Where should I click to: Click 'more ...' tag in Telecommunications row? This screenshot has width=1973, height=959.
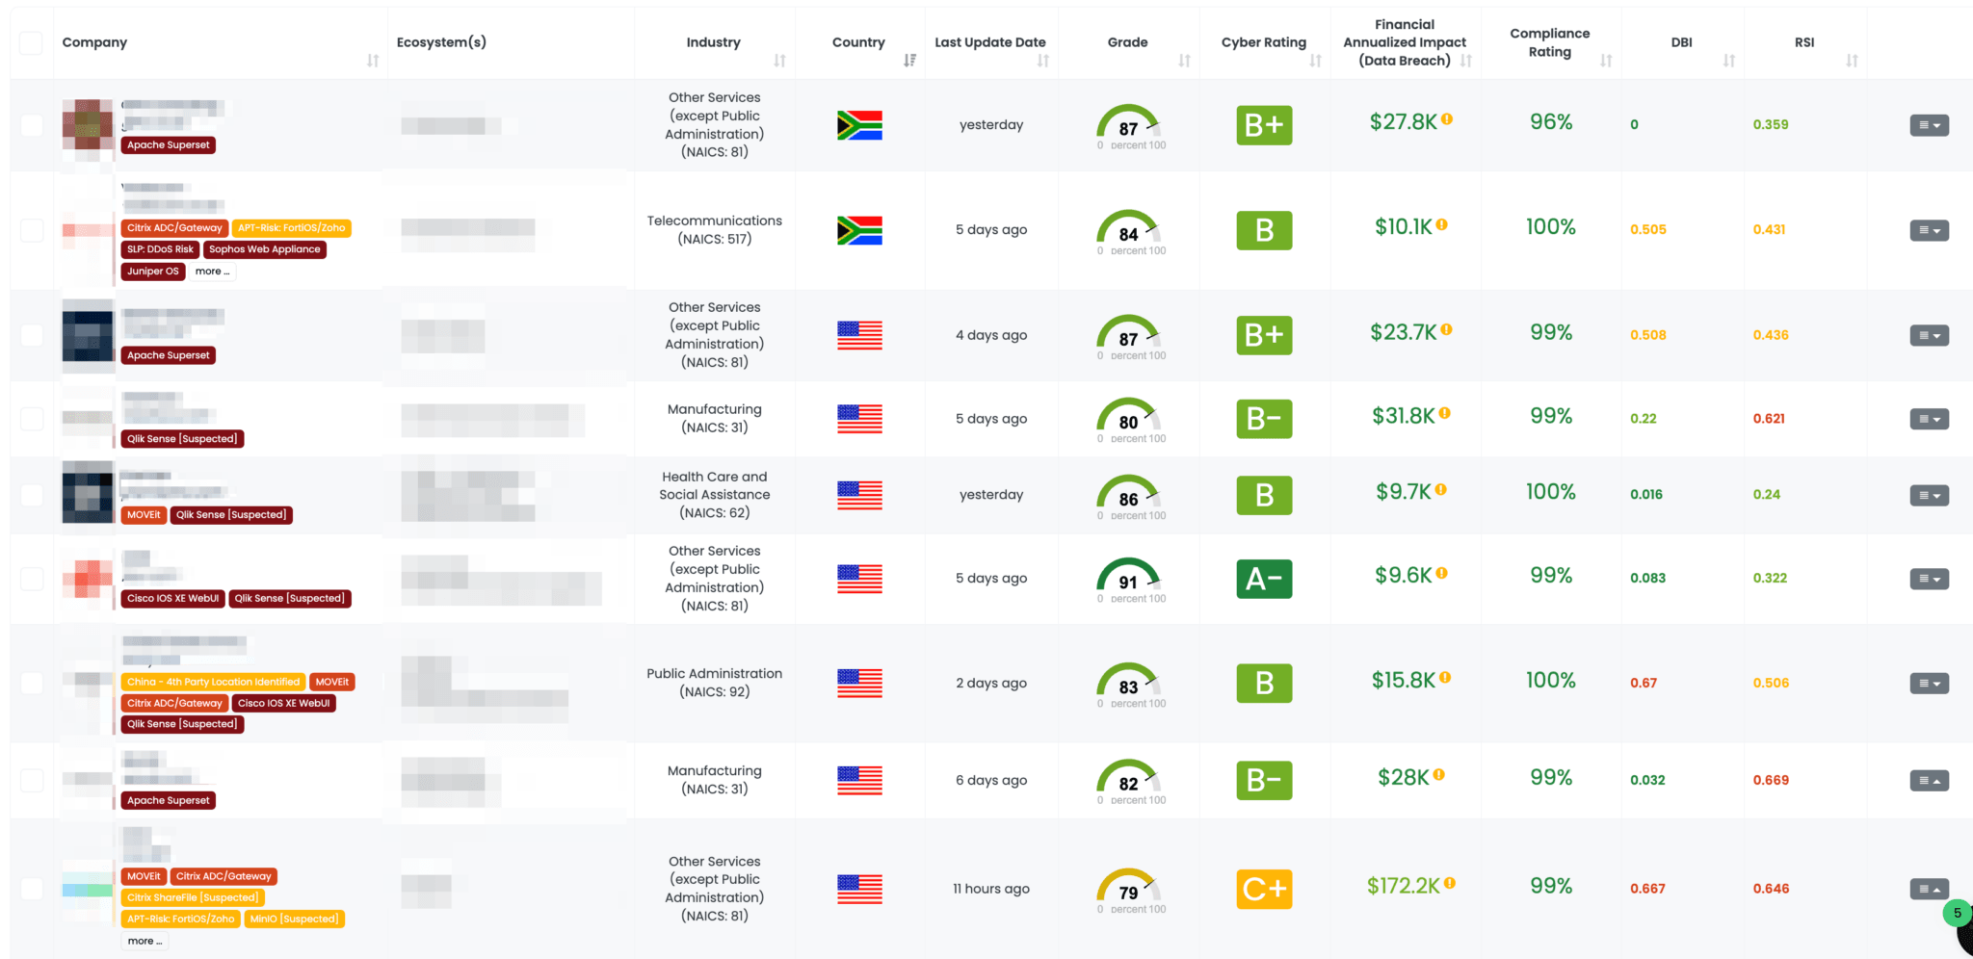click(x=212, y=272)
